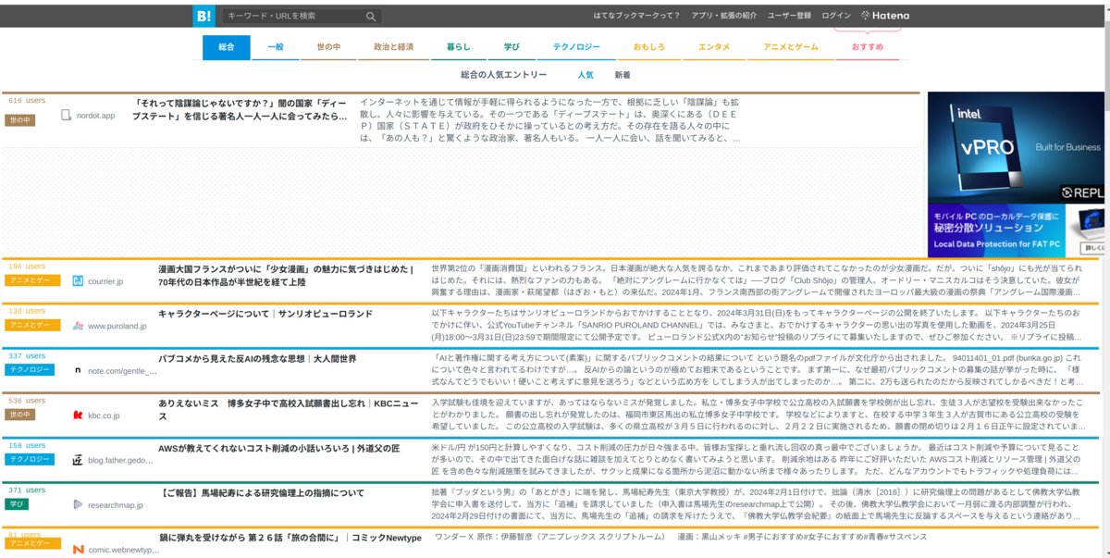The width and height of the screenshot is (1110, 558).
Task: Click the ログイン link
Action: (x=836, y=16)
